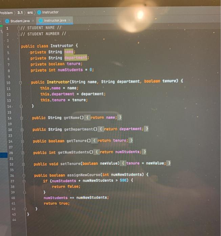Expand the folded getTenure method

tap(23, 141)
